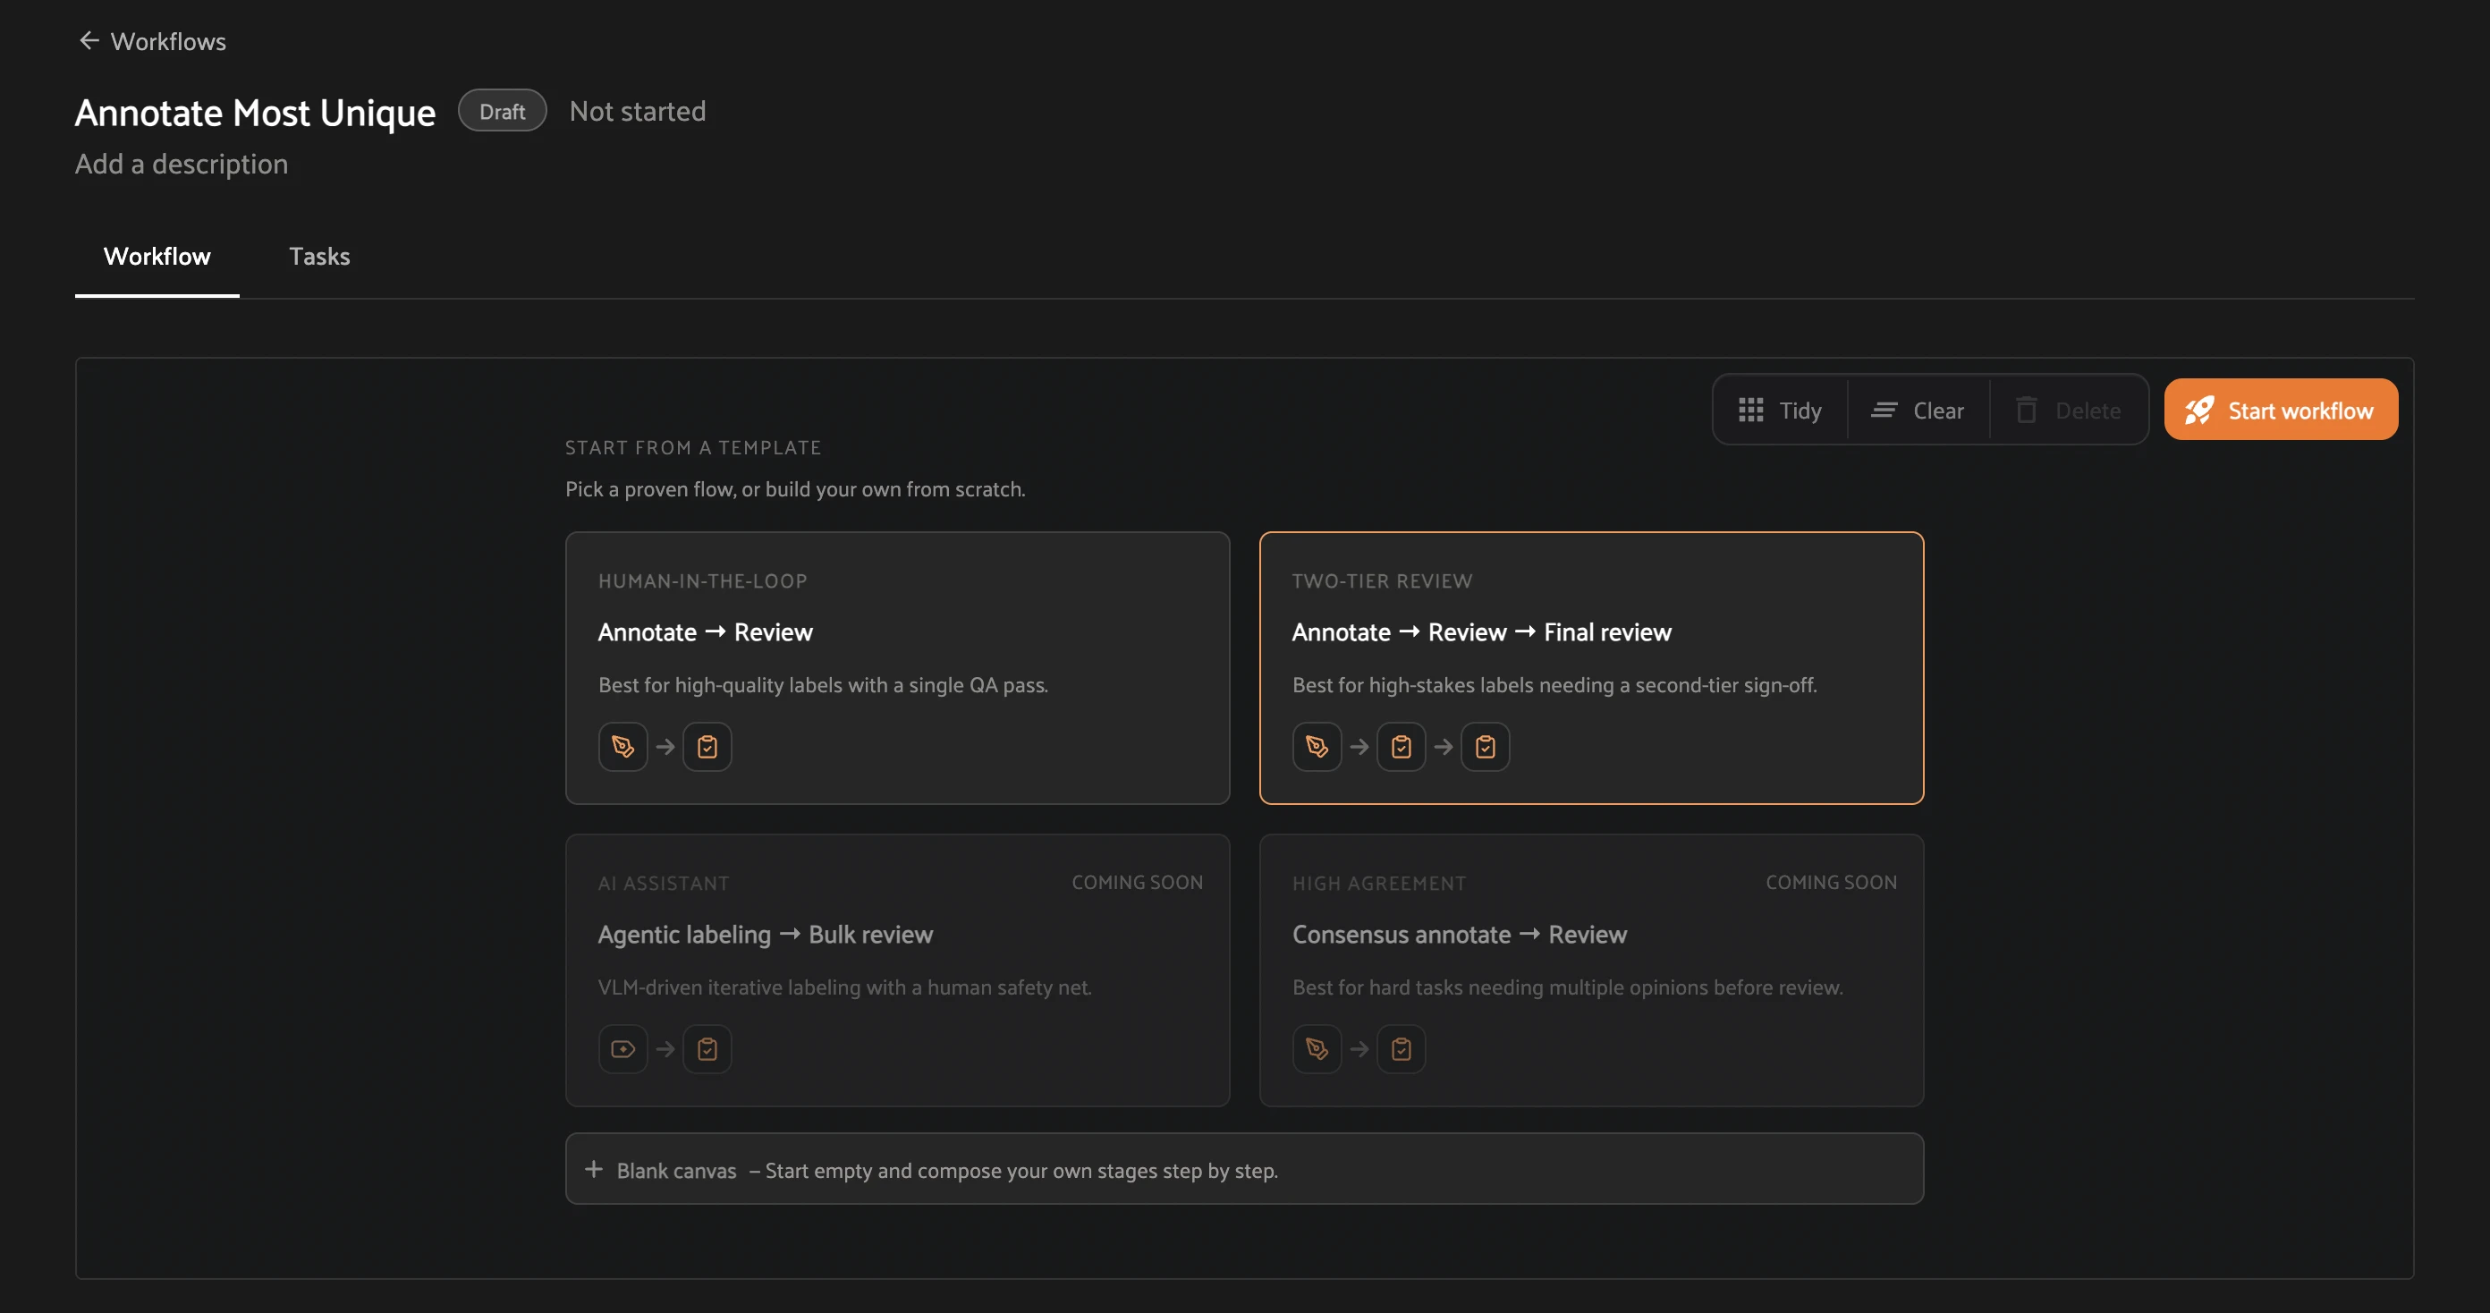Viewport: 2490px width, 1313px height.
Task: Click the Not started status text
Action: coord(637,111)
